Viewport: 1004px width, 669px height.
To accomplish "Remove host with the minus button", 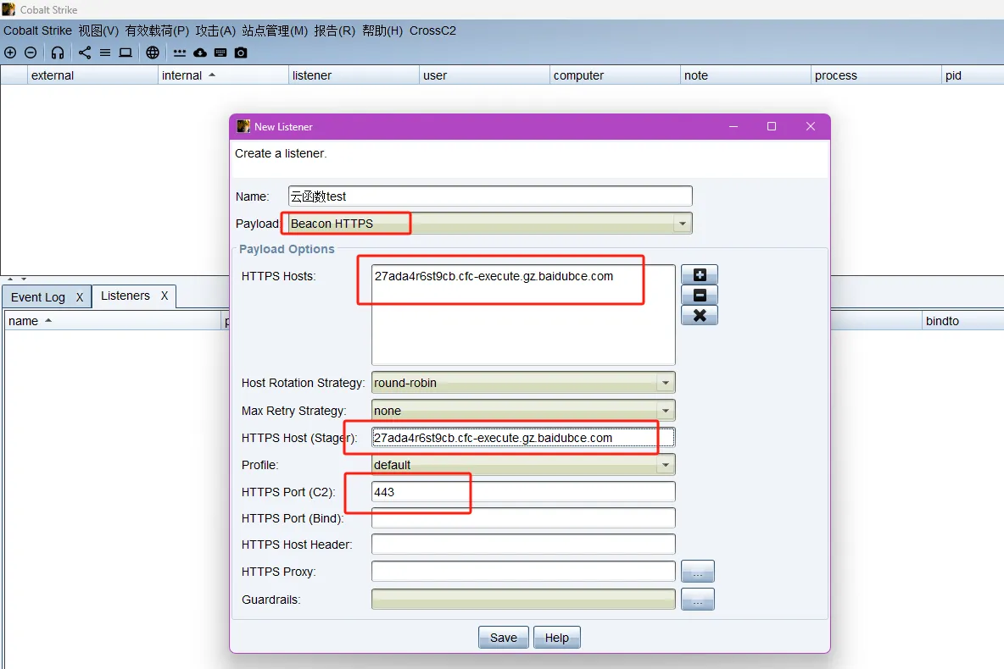I will 700,295.
